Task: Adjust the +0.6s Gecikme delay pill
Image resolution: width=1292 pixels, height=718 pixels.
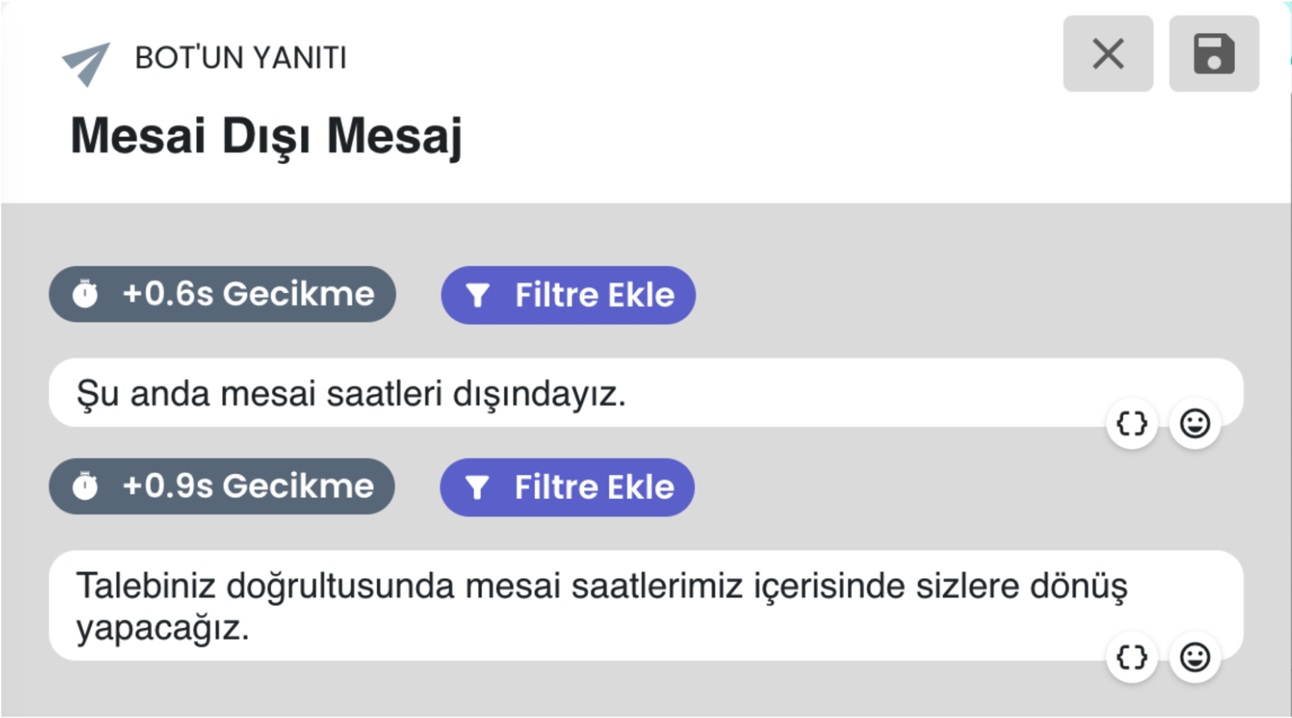Action: coord(222,295)
